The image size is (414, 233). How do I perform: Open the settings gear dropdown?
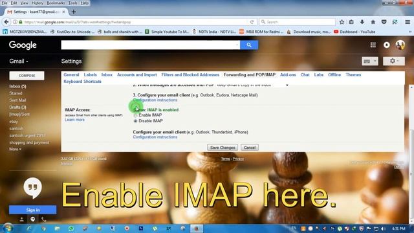[x=394, y=61]
